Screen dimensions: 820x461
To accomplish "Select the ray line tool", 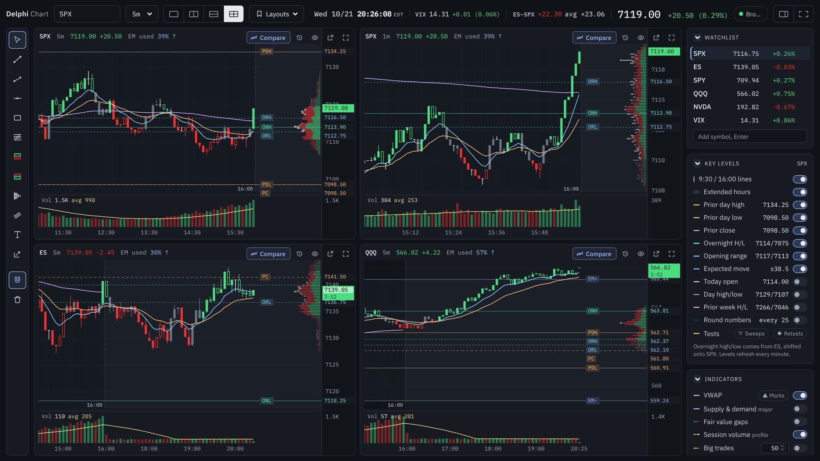I will click(x=17, y=79).
